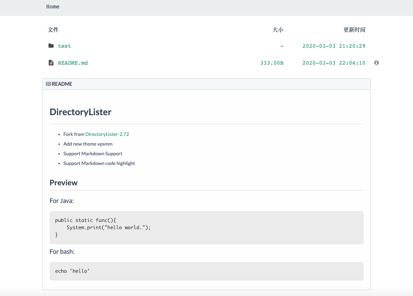Click 'Support Markdown code highlight' list item

99,164
